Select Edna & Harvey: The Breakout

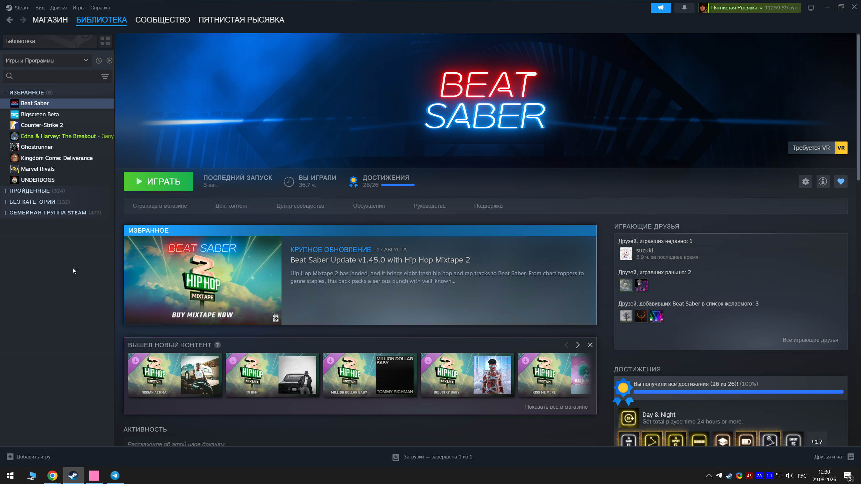(58, 136)
